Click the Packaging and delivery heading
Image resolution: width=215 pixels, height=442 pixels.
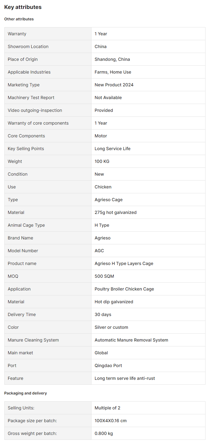(x=26, y=393)
